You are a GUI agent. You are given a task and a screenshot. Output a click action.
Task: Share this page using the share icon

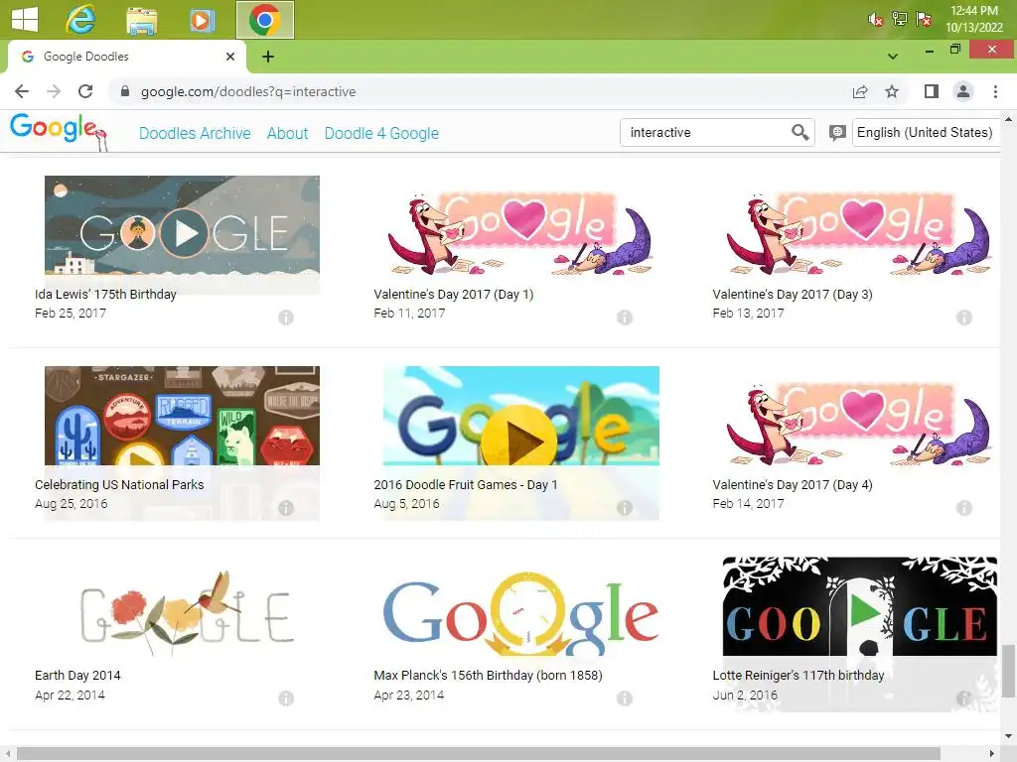pyautogui.click(x=860, y=91)
